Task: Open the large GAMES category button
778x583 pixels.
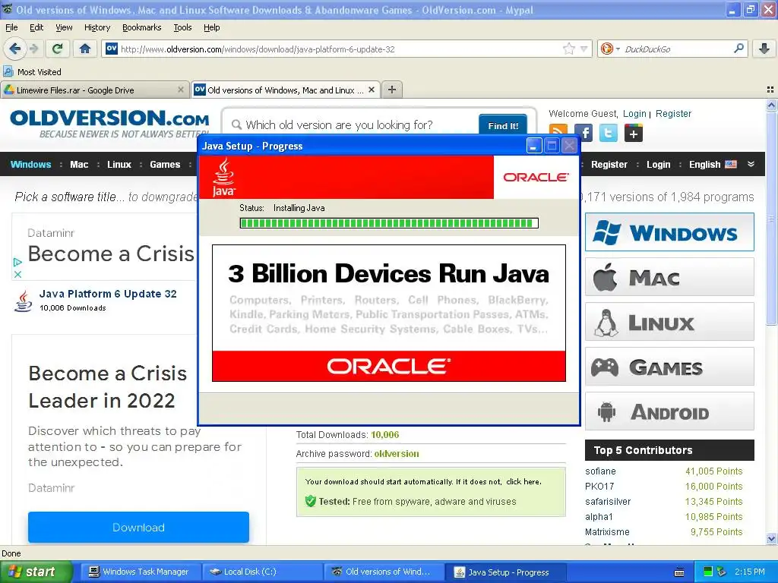Action: [x=669, y=367]
